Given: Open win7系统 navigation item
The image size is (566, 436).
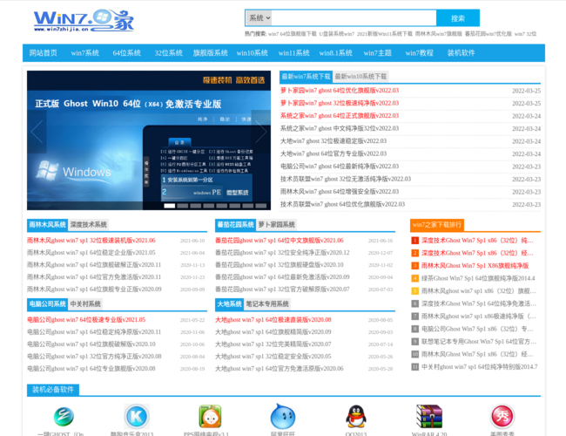Looking at the screenshot, I should click(x=84, y=53).
